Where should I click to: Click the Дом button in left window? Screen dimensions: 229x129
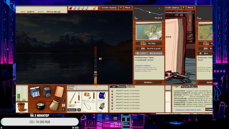[142, 53]
